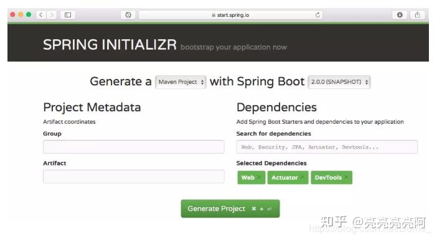Click the SPRING INITIALIZR header title
Viewport: 437px width, 240px height.
[110, 45]
